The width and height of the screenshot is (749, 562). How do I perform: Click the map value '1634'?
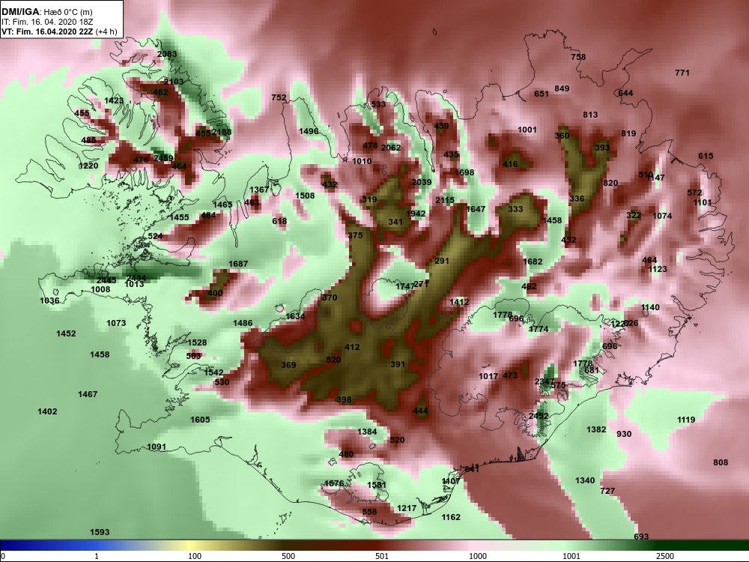coord(295,316)
